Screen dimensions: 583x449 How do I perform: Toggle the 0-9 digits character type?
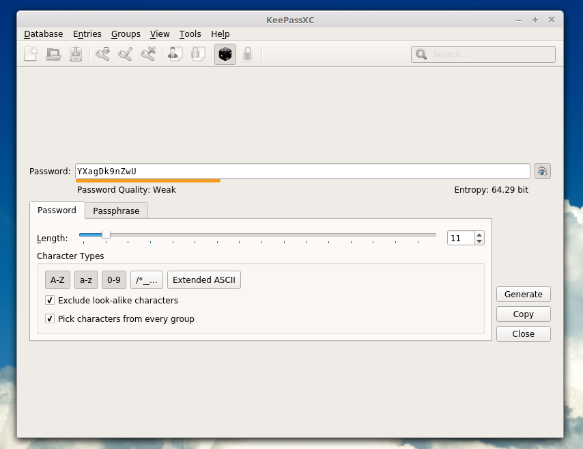click(114, 280)
